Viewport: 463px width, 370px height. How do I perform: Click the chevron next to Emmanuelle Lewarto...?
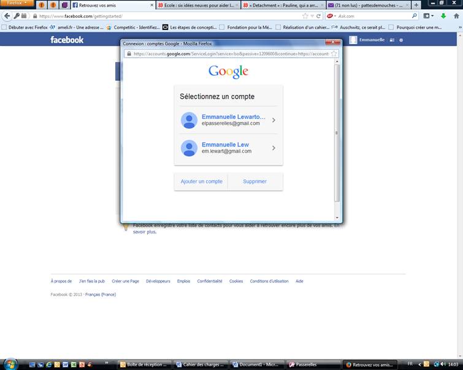tap(274, 120)
